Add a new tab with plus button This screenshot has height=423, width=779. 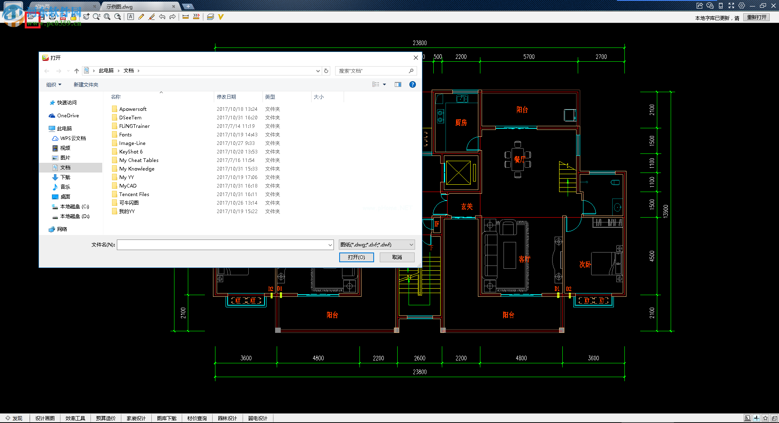[188, 6]
